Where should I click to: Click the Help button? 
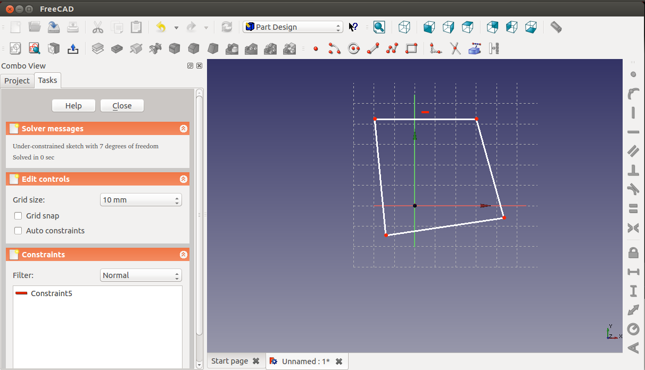click(x=73, y=106)
